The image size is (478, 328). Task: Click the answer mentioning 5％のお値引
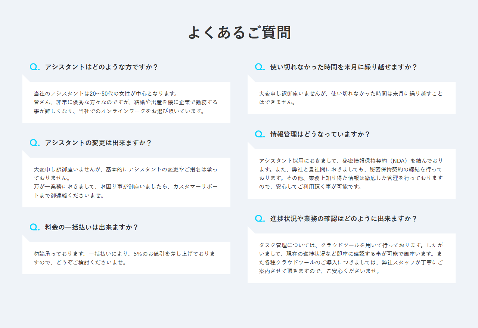(126, 258)
